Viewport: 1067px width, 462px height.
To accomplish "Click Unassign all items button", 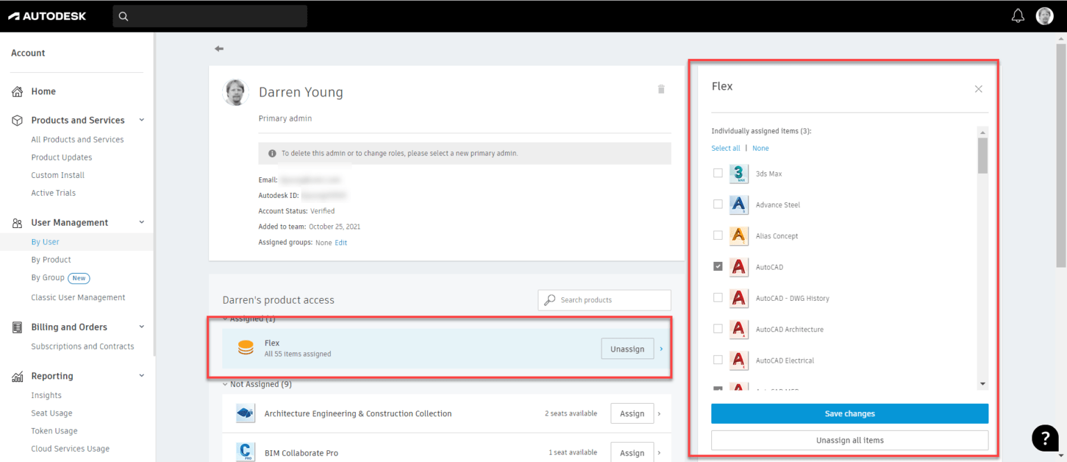I will pyautogui.click(x=850, y=440).
